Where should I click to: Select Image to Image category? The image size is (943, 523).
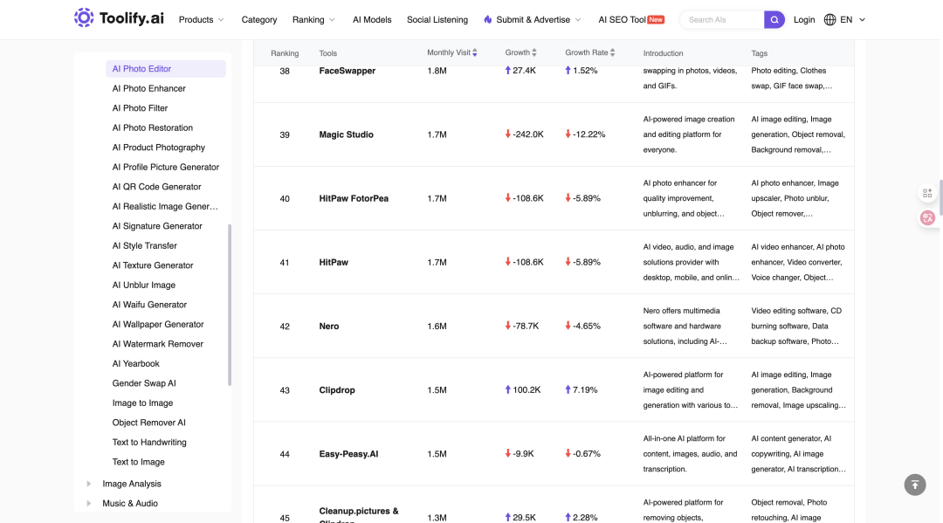[142, 403]
